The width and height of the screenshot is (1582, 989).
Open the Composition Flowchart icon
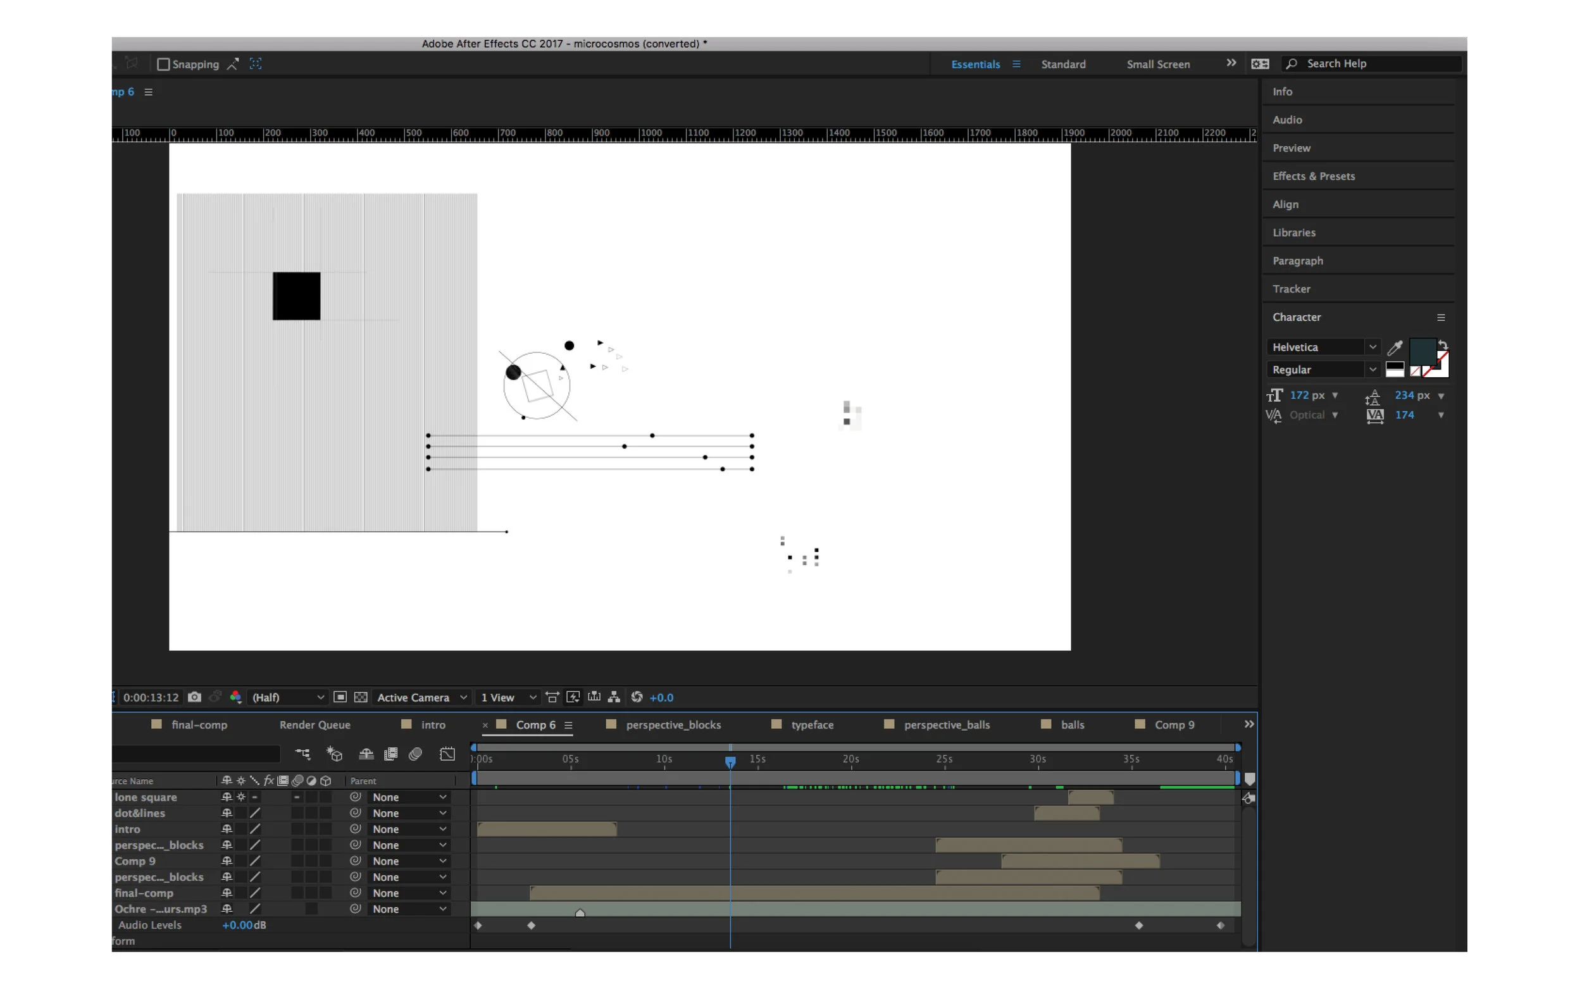coord(613,697)
